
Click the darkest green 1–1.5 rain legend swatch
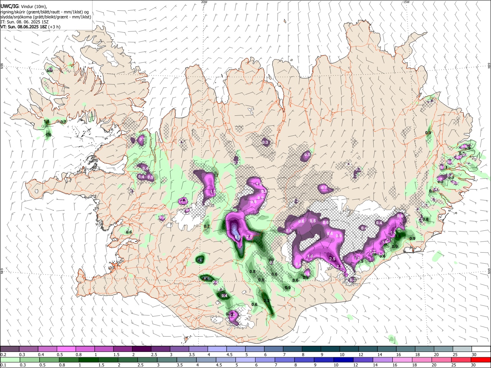pyautogui.click(x=88, y=360)
